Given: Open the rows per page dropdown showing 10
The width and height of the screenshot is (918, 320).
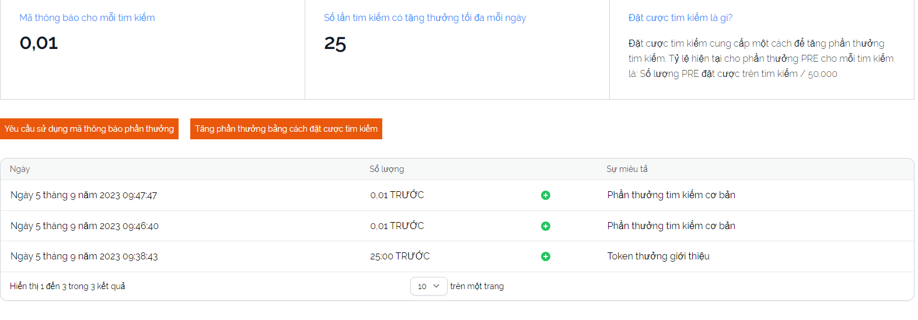Looking at the screenshot, I should [428, 286].
